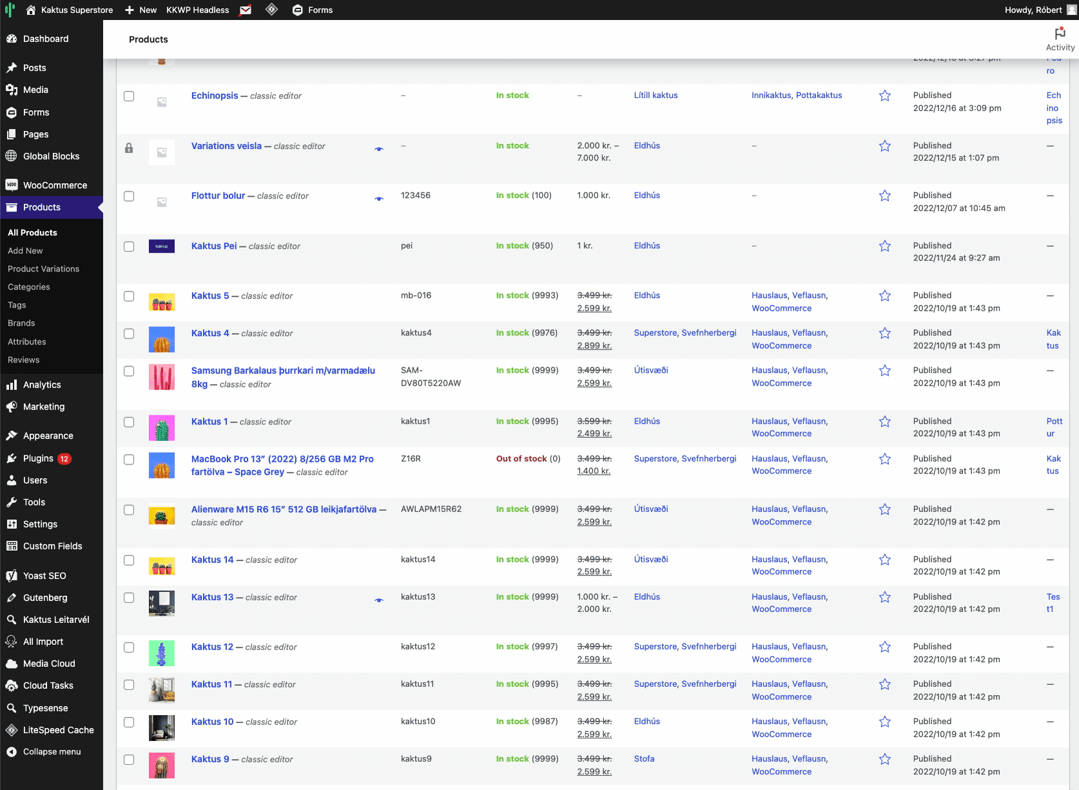The height and width of the screenshot is (790, 1079).
Task: Click the mail icon in admin bar
Action: [x=246, y=10]
